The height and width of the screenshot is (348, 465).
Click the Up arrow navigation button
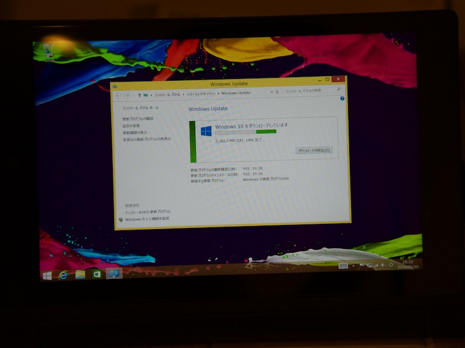pyautogui.click(x=138, y=93)
